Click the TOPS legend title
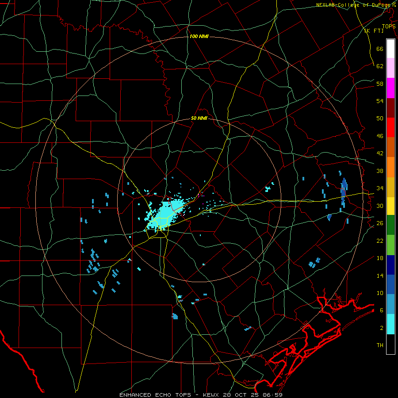 coord(389,27)
